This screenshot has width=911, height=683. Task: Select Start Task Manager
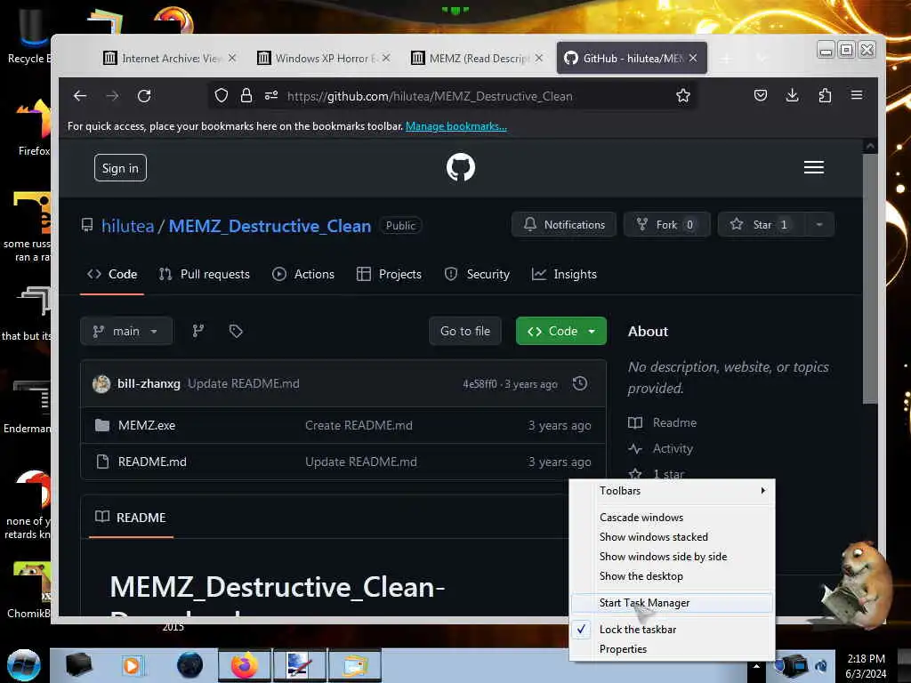click(673, 603)
